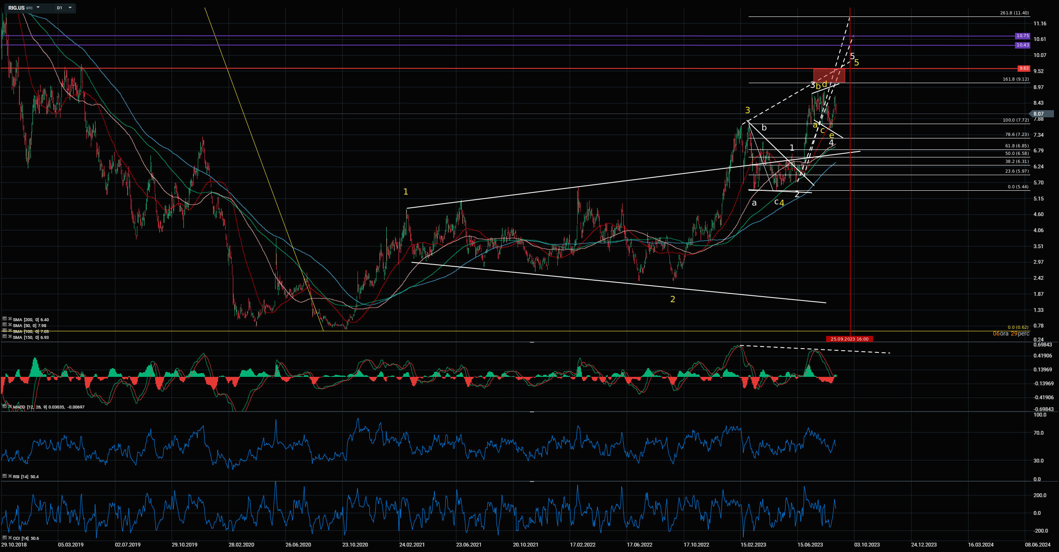This screenshot has width=1059, height=552.
Task: Select the red 9.63 price level tag
Action: (x=1024, y=68)
